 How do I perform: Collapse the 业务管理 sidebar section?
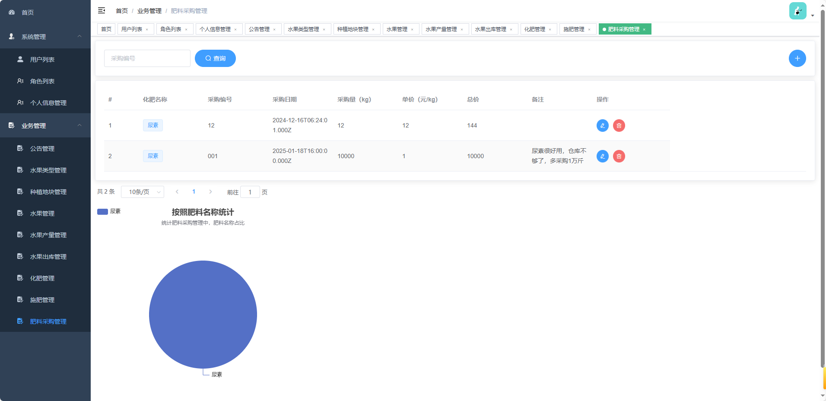tap(79, 125)
